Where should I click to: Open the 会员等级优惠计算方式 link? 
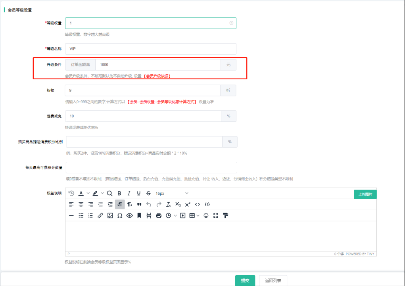161,102
